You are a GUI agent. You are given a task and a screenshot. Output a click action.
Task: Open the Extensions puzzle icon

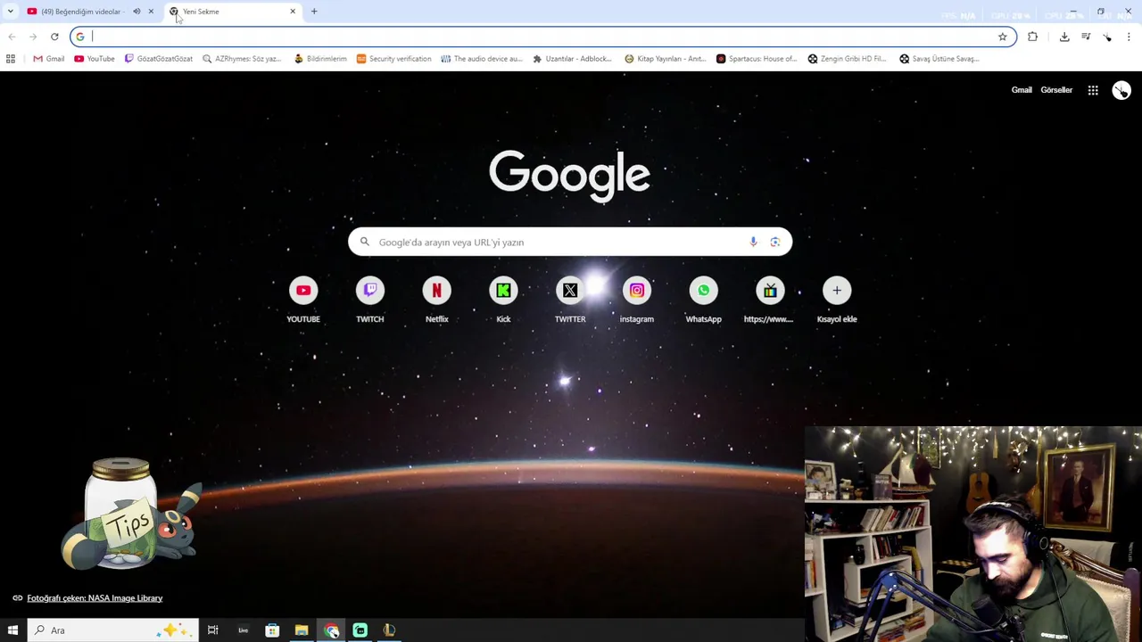pyautogui.click(x=1032, y=37)
